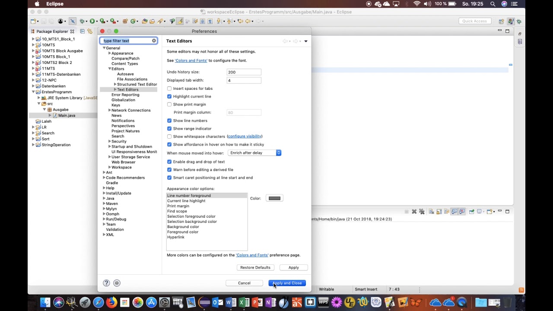This screenshot has width=553, height=311.
Task: Enable Show print margin checkbox
Action: coord(169,105)
